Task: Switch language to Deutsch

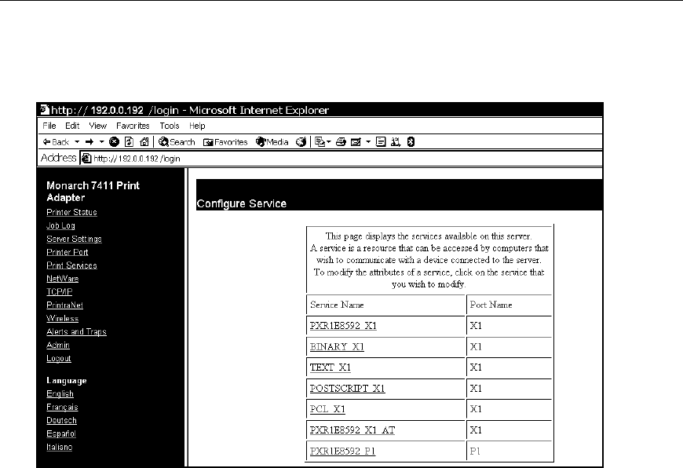Action: point(61,420)
